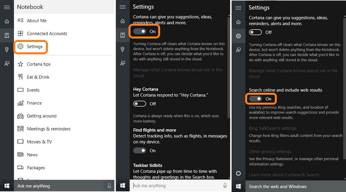Disable Search online and include web results toggle
Image resolution: width=346 pixels, height=192 pixels.
(x=256, y=99)
